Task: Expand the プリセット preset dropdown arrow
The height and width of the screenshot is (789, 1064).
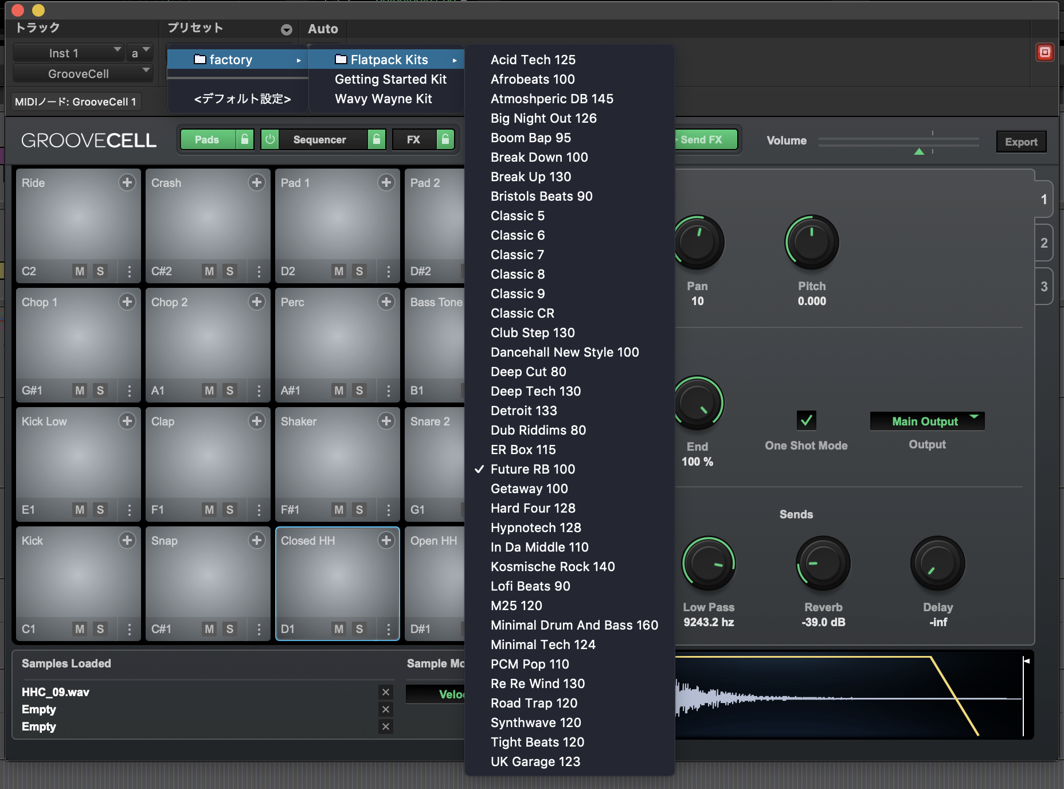Action: tap(287, 30)
